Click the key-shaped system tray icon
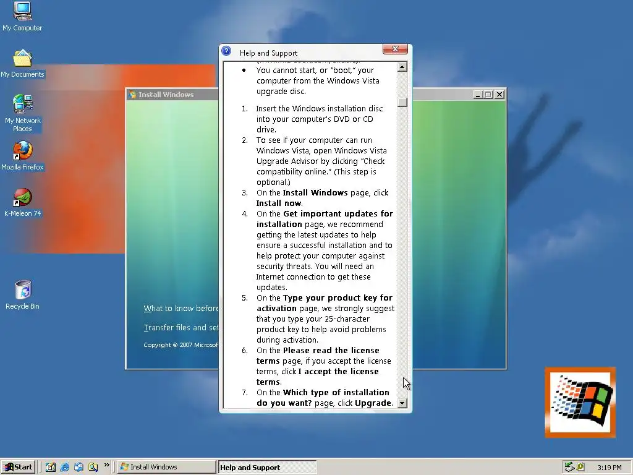This screenshot has height=475, width=633. coord(580,467)
